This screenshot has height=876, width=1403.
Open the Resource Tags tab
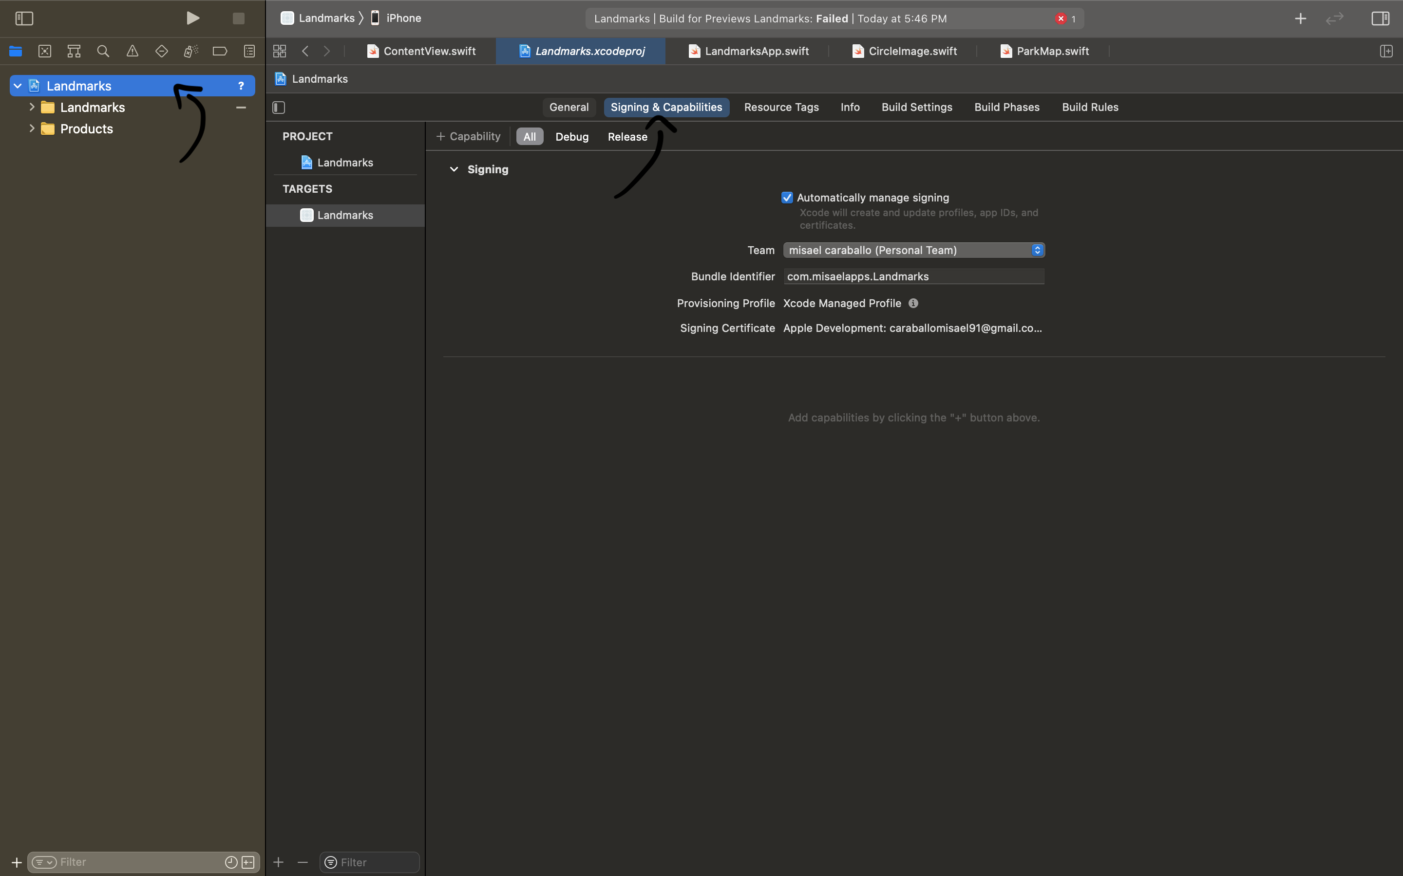[x=781, y=107]
